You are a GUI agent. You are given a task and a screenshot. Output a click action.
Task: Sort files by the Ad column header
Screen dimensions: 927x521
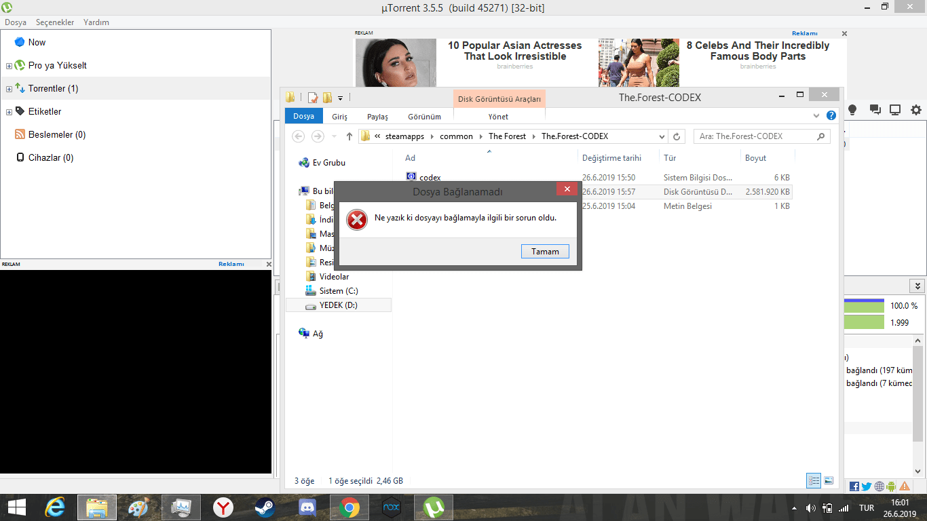[x=410, y=158]
